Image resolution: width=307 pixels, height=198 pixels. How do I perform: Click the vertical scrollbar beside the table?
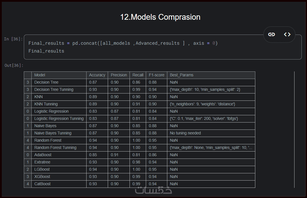[x=294, y=129]
